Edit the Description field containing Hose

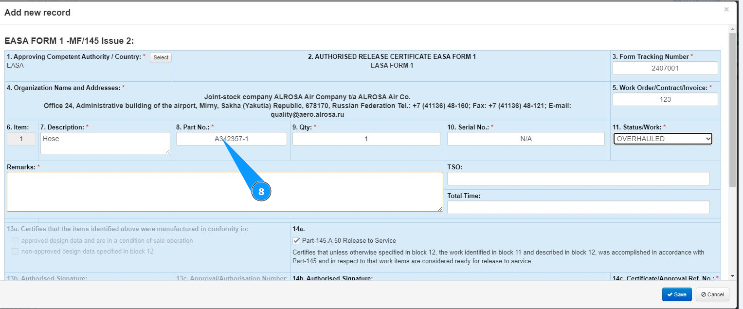tap(105, 143)
